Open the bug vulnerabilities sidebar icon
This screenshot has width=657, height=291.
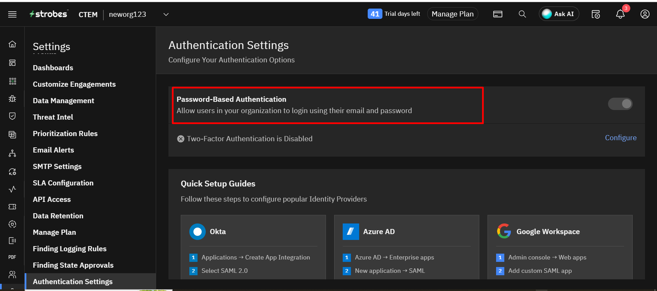(12, 99)
